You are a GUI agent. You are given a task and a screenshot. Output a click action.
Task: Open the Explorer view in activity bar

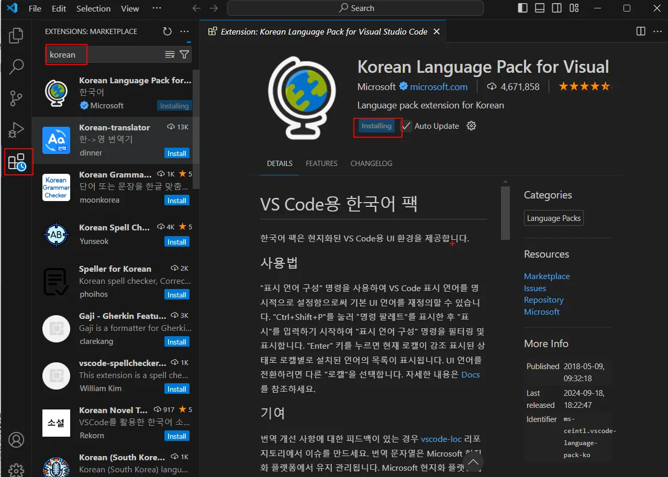pos(16,36)
